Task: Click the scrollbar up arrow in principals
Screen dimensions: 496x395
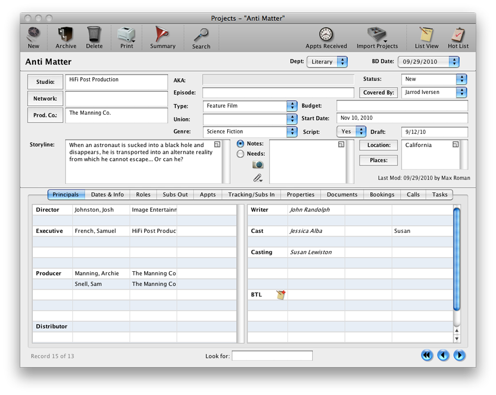Action: pos(457,331)
